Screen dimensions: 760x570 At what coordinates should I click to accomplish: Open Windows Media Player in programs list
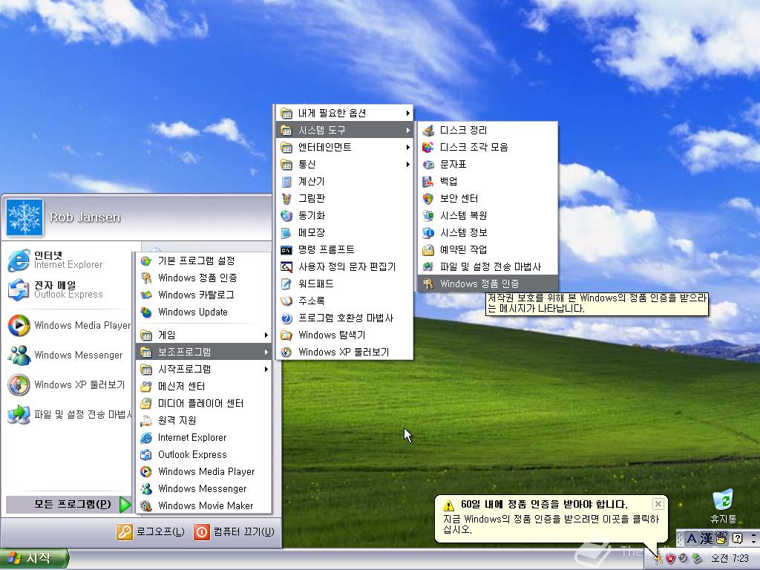(203, 471)
